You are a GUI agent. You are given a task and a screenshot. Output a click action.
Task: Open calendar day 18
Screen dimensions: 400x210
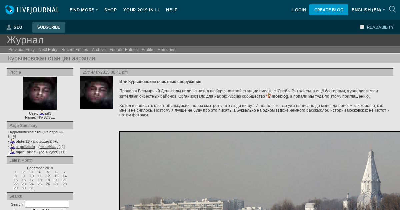[x=40, y=180]
